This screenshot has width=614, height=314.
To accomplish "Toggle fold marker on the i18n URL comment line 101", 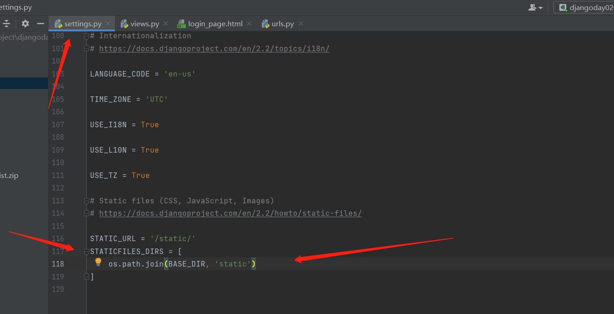I will [86, 48].
